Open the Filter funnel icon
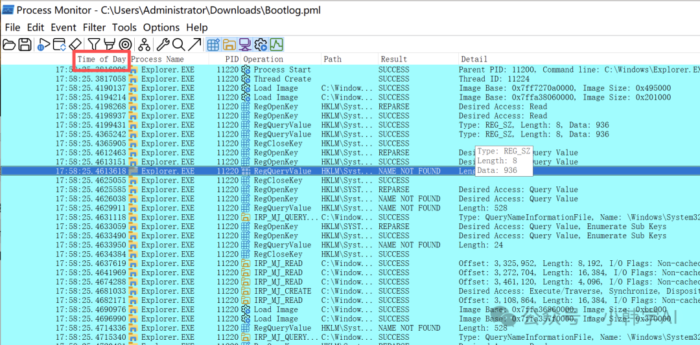This screenshot has width=700, height=345. click(94, 45)
